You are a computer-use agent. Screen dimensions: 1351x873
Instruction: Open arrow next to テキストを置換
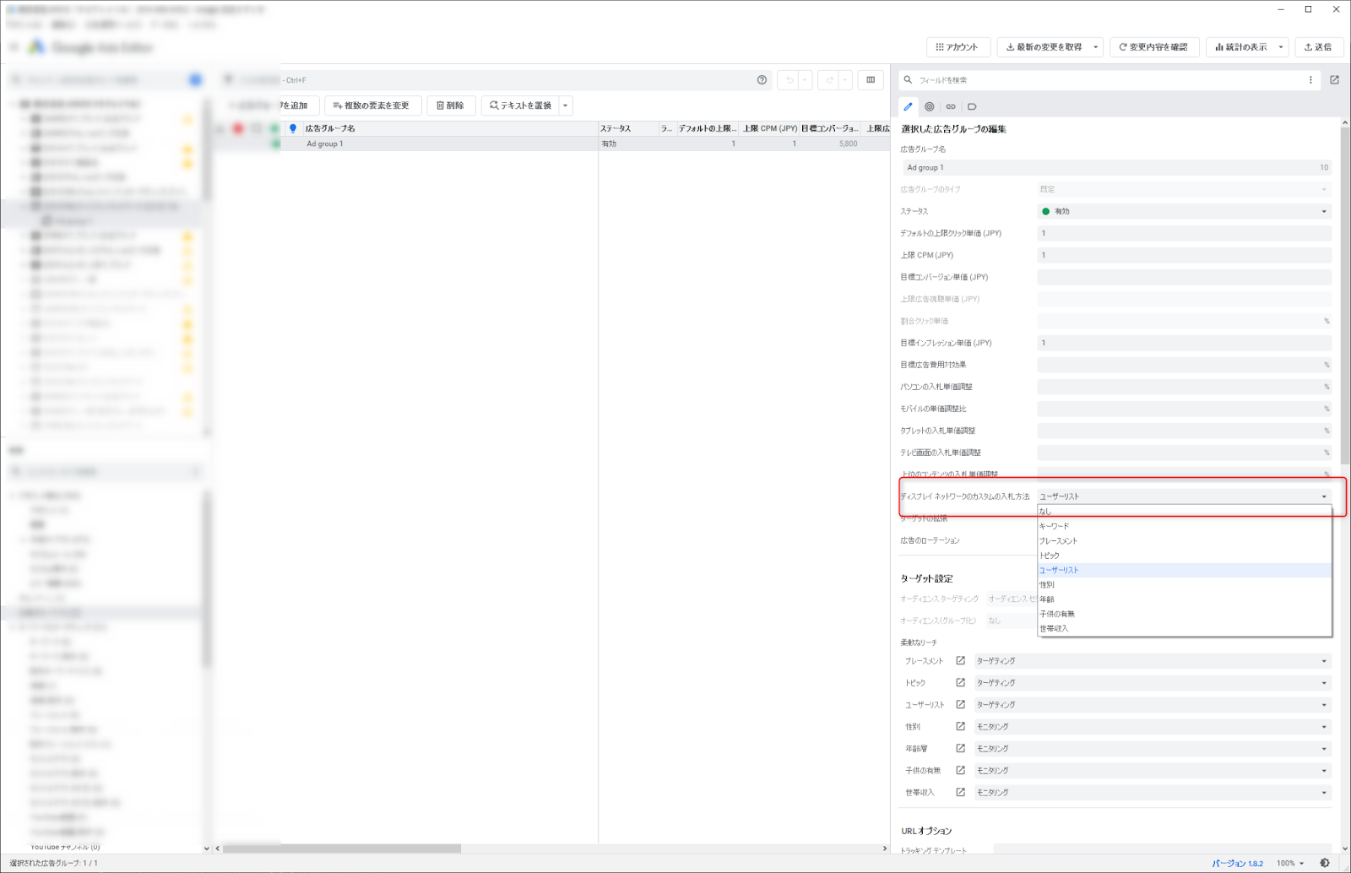[566, 106]
